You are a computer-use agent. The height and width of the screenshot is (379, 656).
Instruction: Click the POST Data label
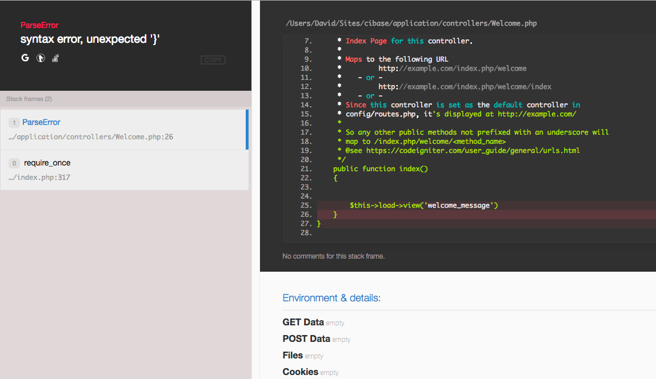[306, 339]
